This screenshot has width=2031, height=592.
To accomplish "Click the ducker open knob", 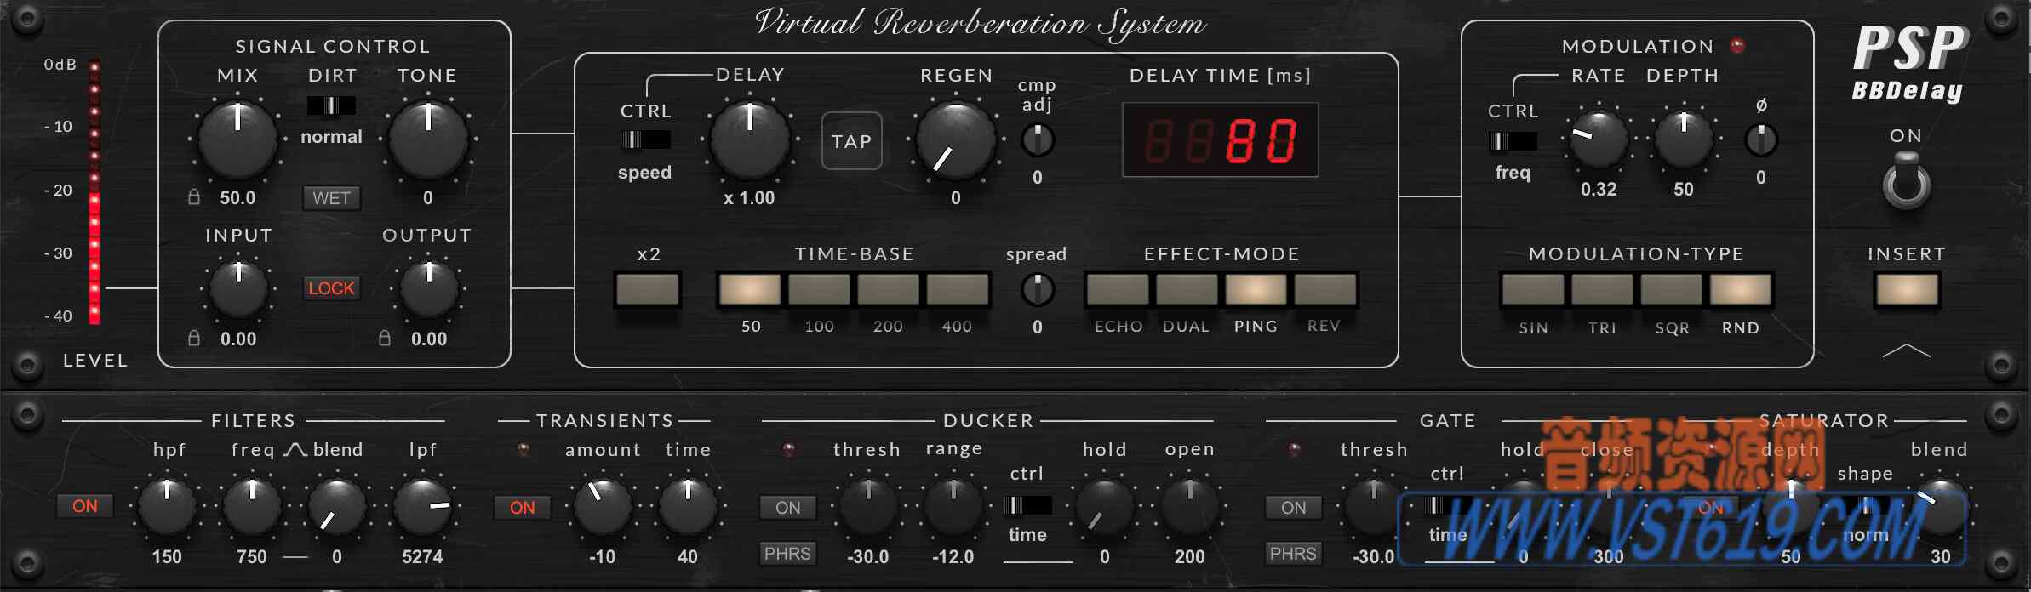I will point(1190,507).
